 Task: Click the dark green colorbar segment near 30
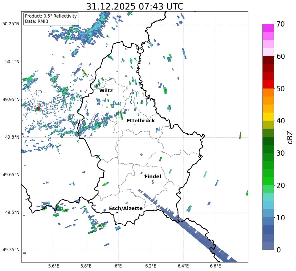point(268,149)
